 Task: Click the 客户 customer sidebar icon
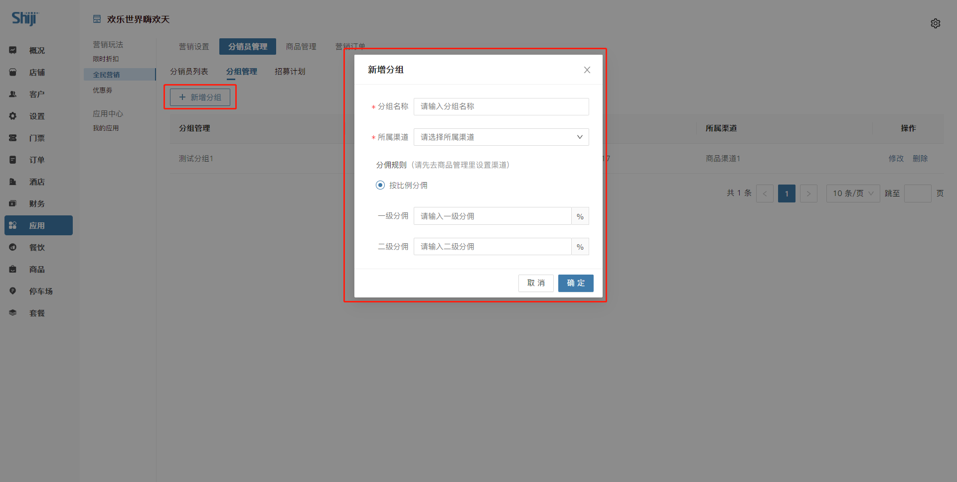coord(13,94)
